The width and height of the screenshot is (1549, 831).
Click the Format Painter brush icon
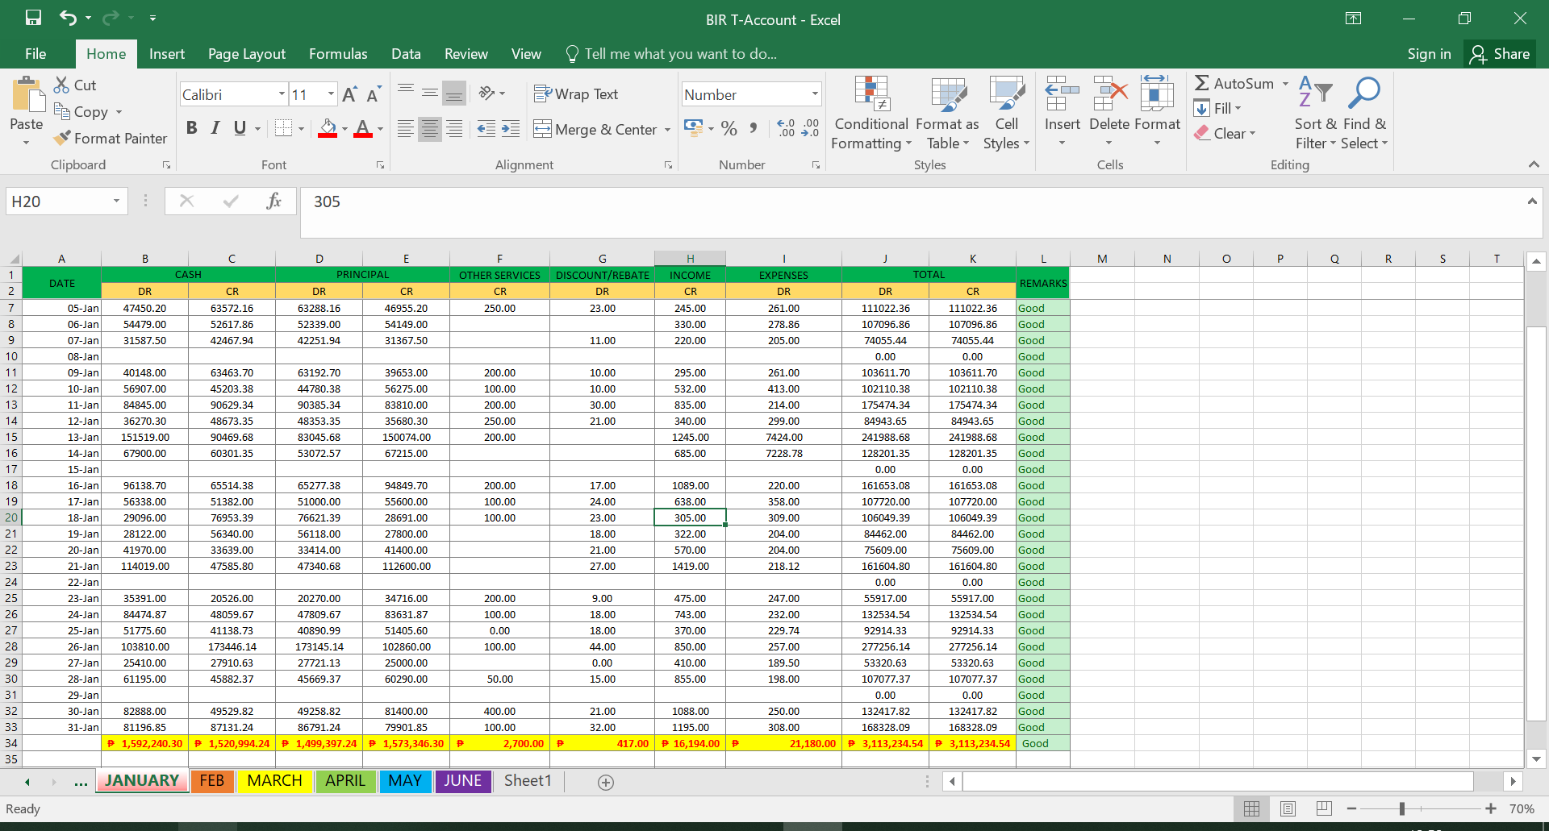coord(62,139)
